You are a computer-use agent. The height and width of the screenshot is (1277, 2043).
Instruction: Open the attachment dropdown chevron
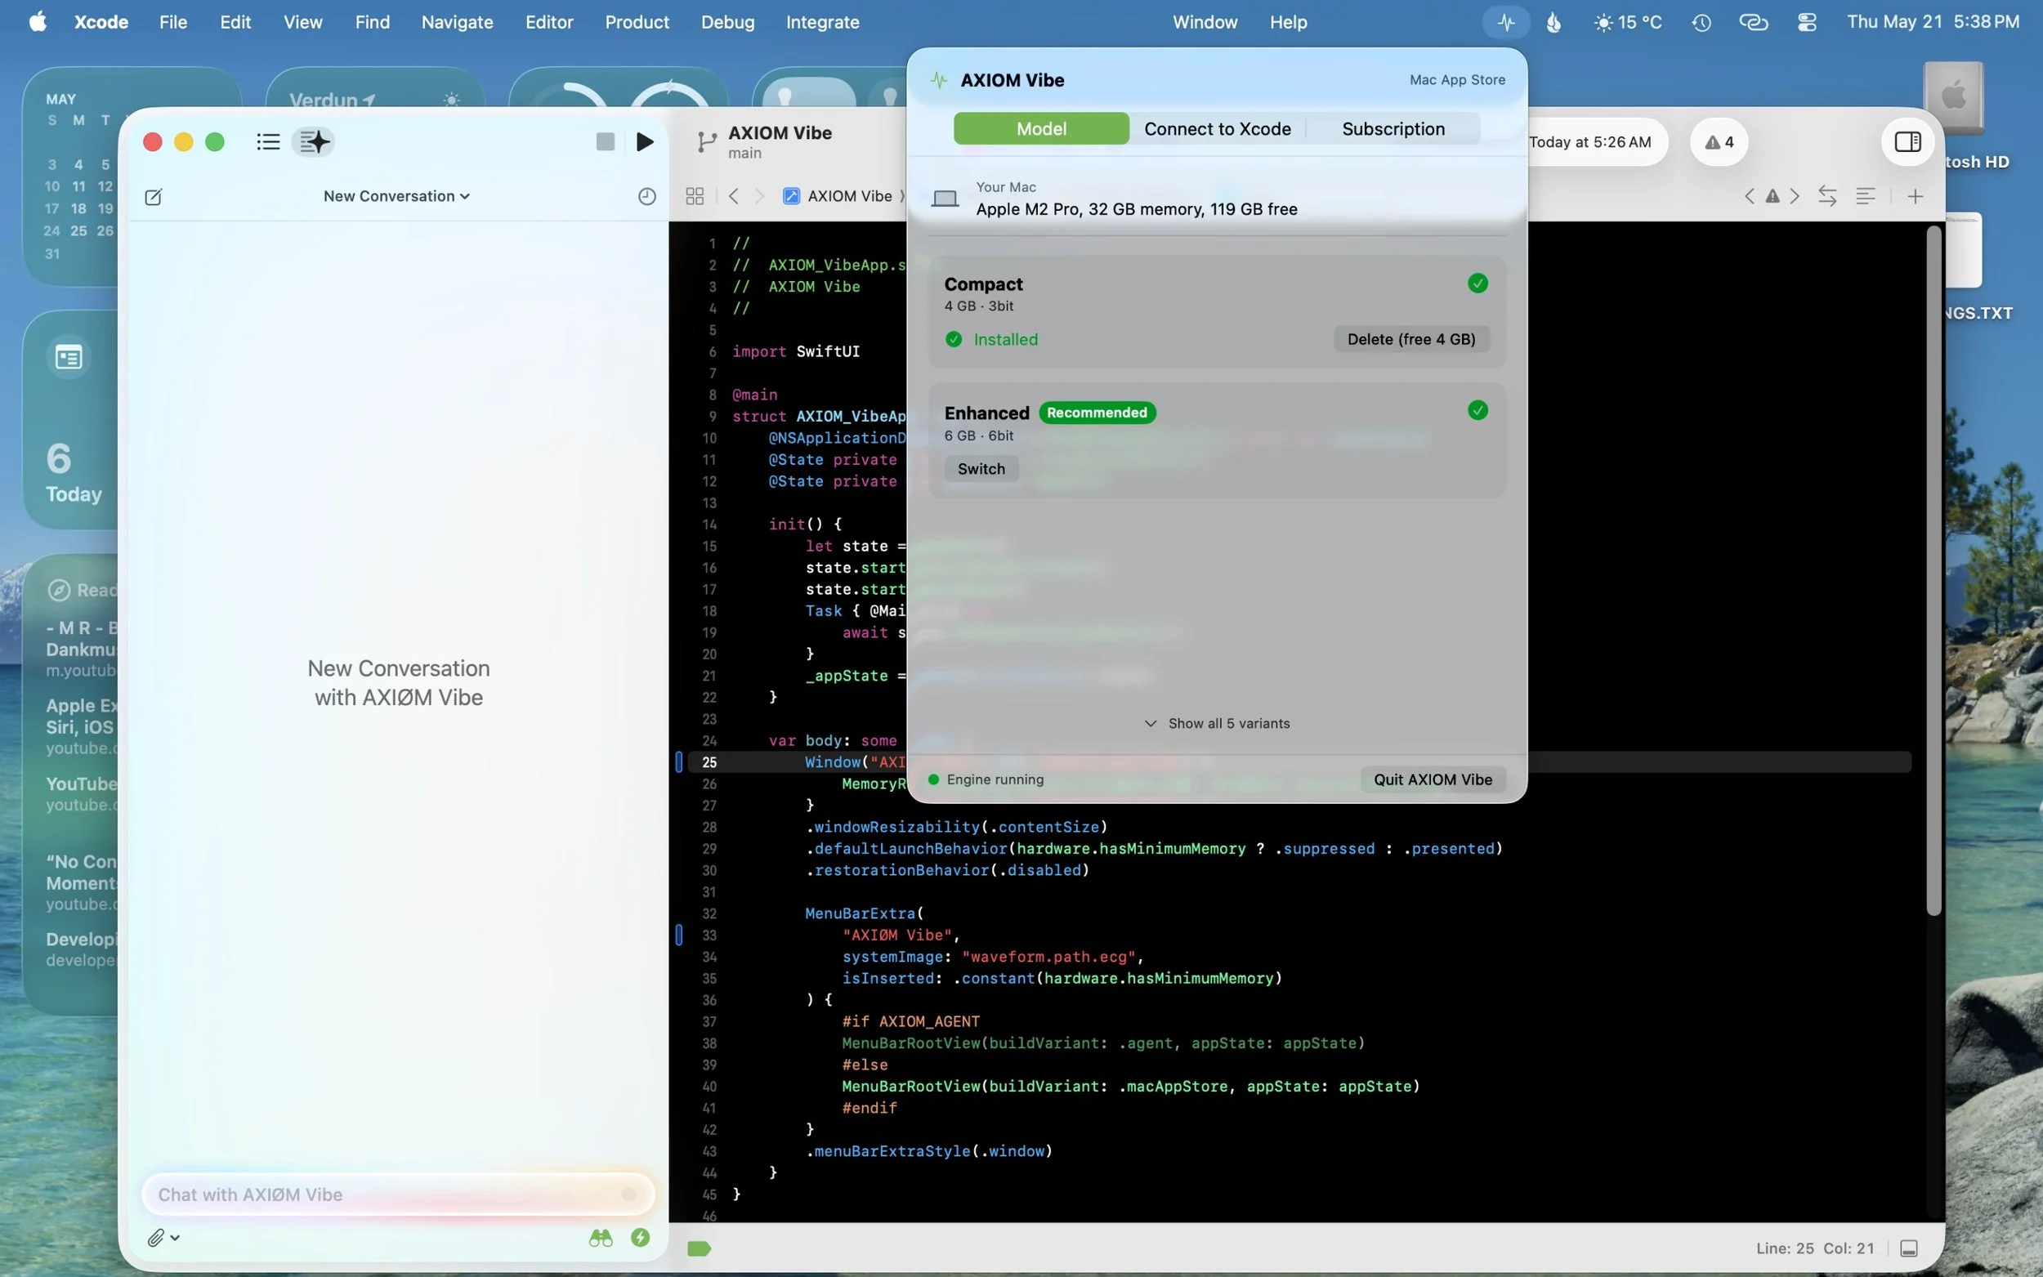175,1237
